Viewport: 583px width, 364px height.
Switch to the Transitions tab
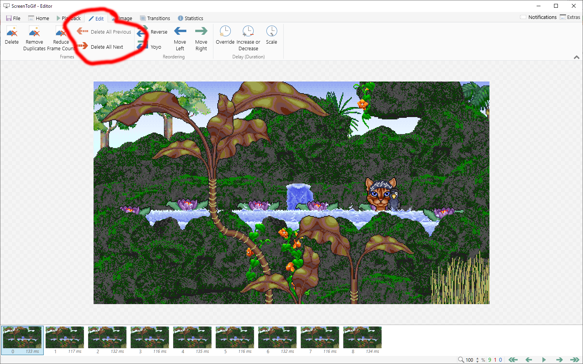coord(155,18)
